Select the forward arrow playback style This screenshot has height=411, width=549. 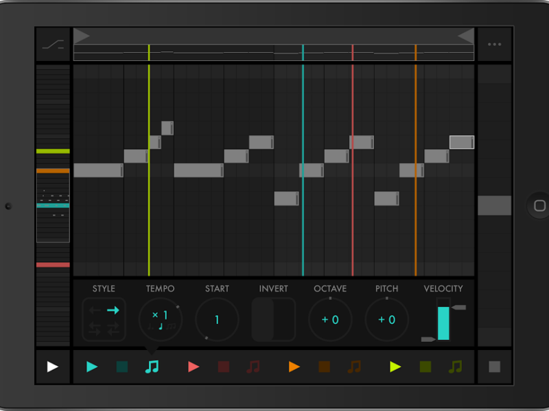pyautogui.click(x=113, y=311)
